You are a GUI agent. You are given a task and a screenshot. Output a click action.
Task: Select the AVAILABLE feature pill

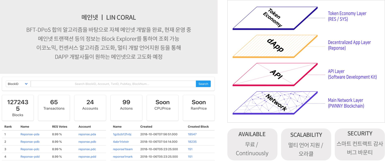coord(252,144)
